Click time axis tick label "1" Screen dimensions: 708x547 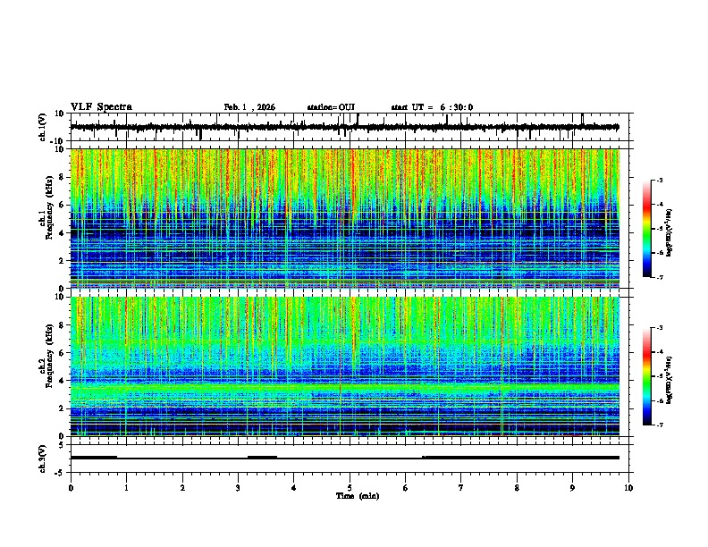[x=126, y=488]
